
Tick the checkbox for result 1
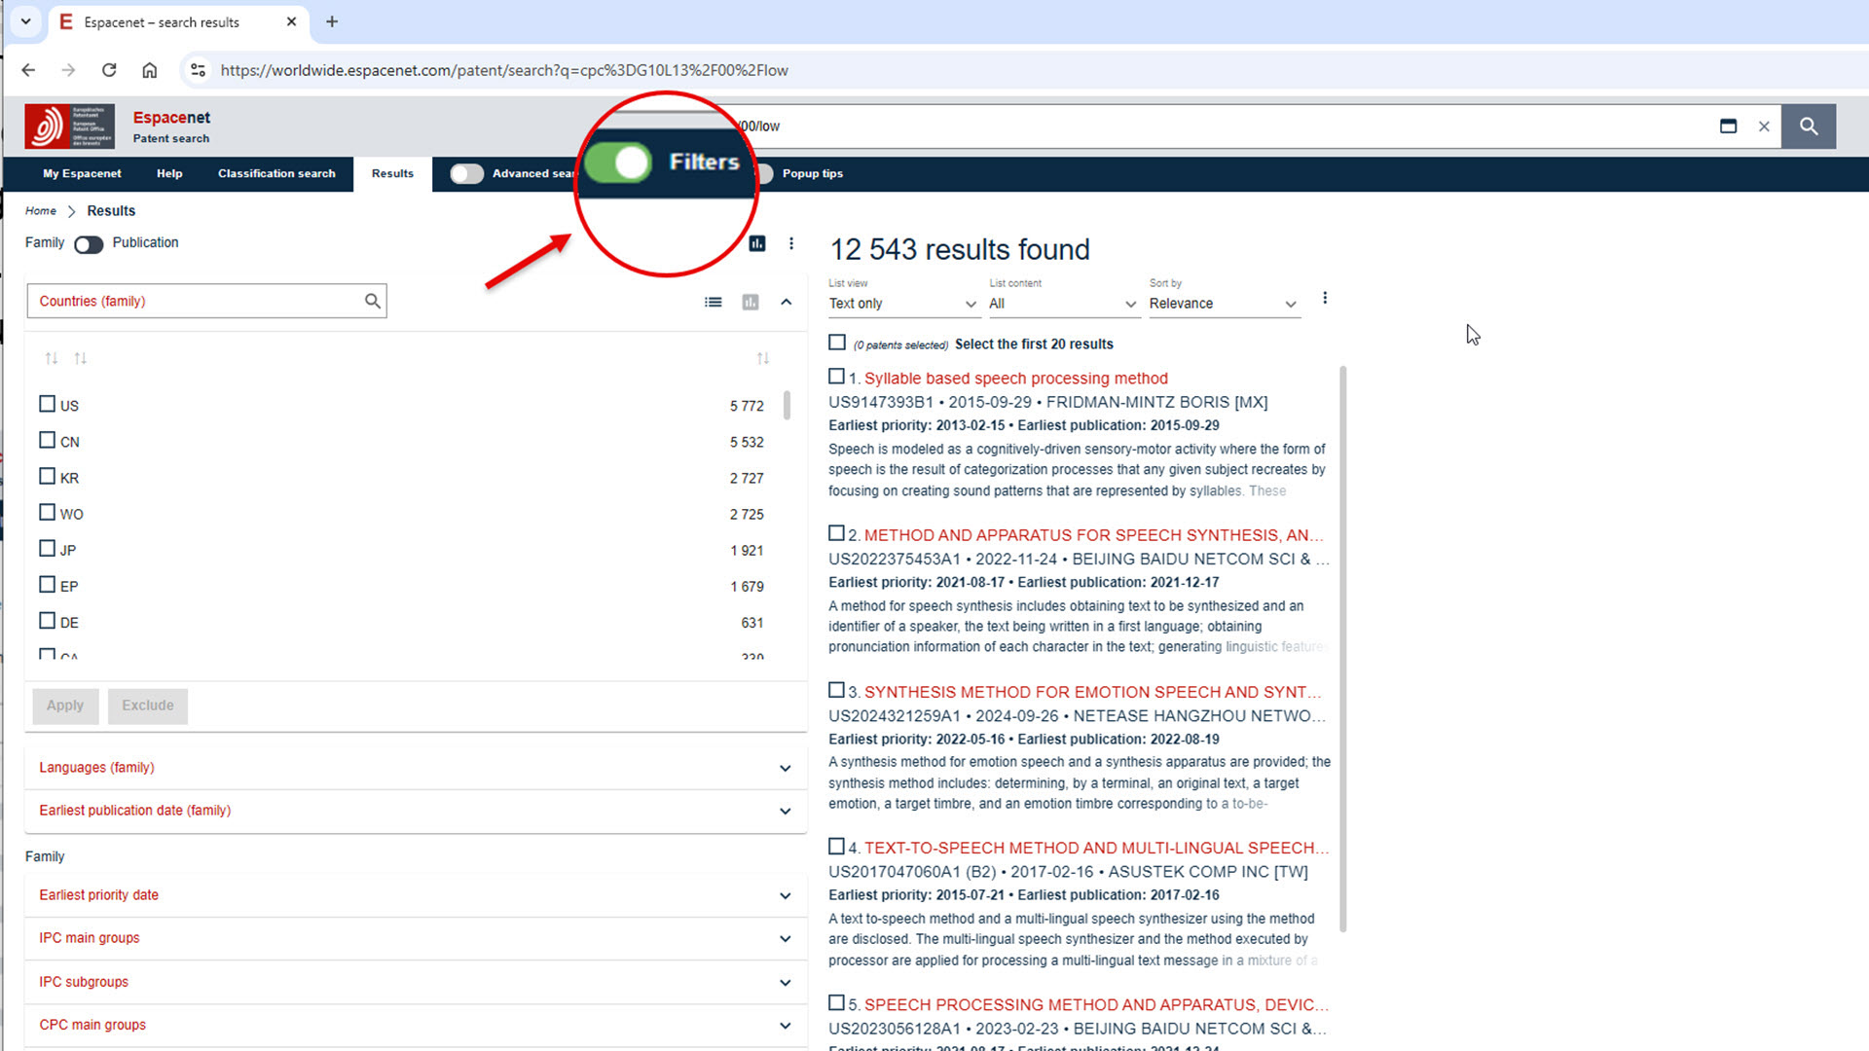click(836, 377)
